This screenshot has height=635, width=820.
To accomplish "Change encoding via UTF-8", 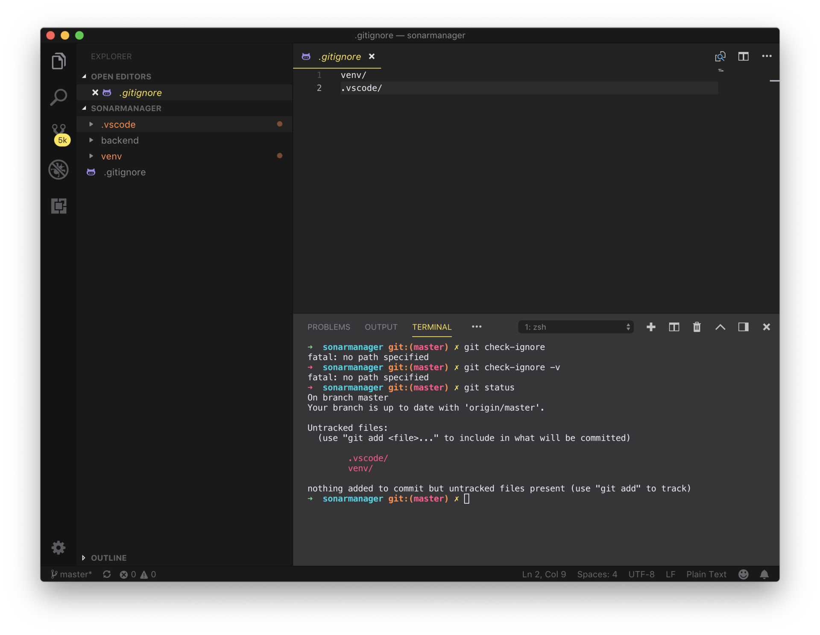I will pos(641,574).
